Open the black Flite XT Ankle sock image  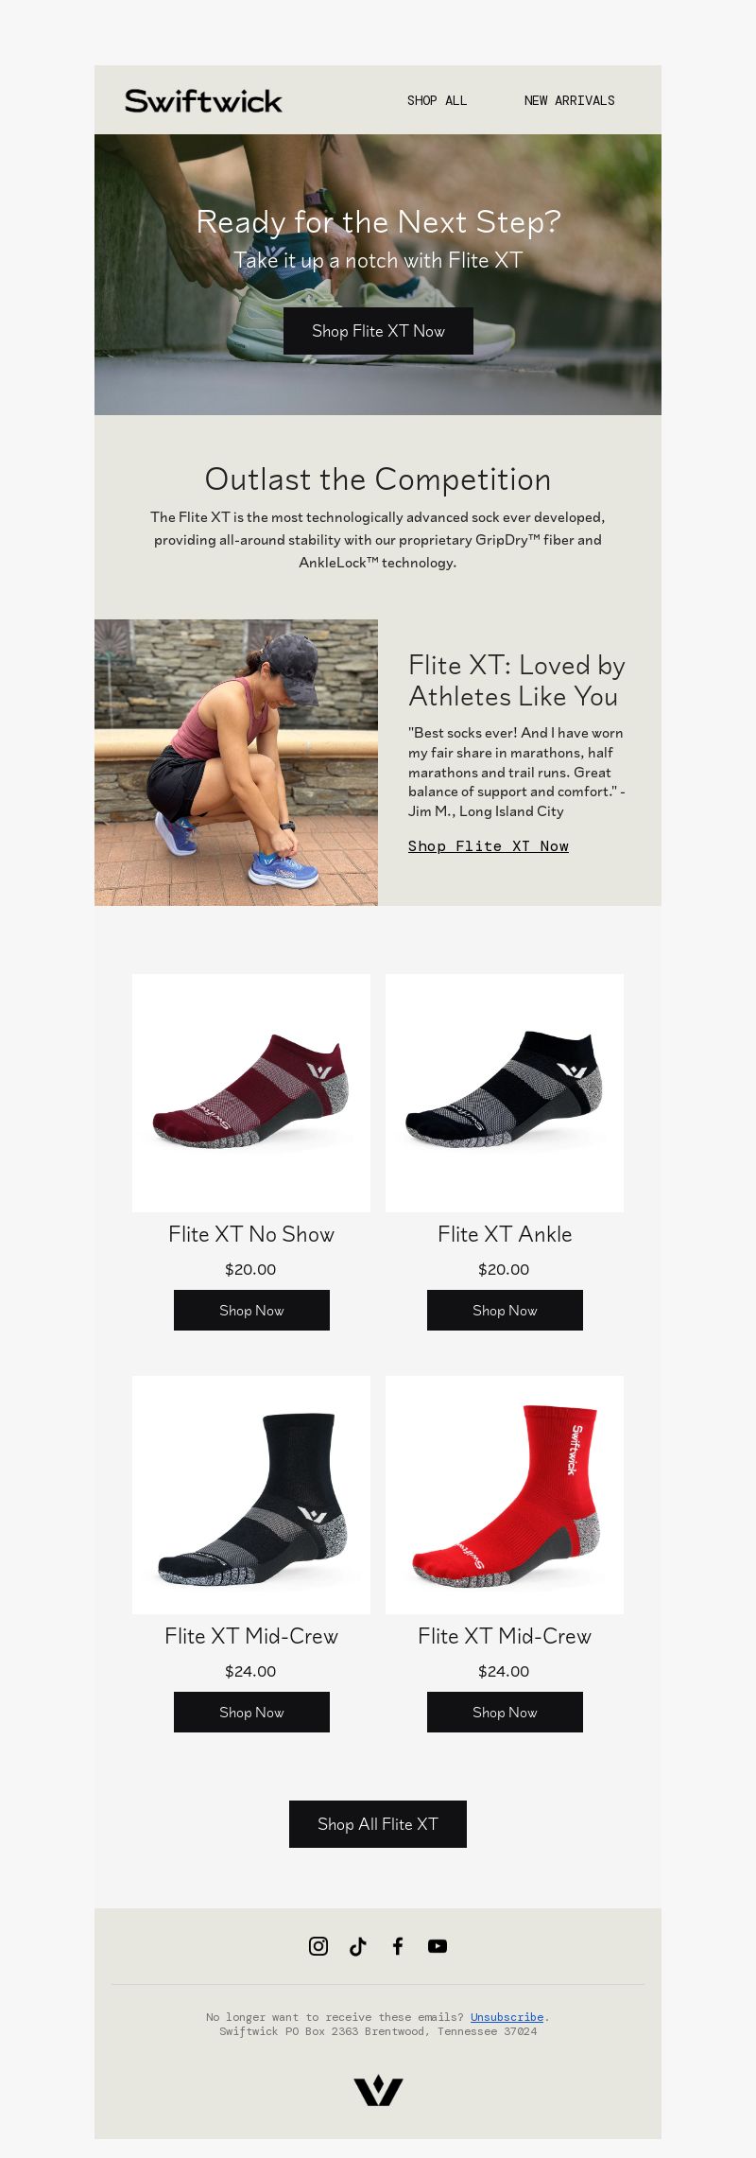pyautogui.click(x=505, y=1093)
